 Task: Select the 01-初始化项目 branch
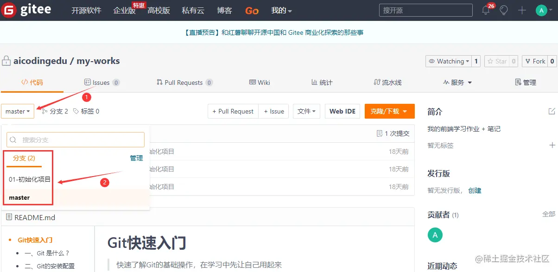coord(30,179)
